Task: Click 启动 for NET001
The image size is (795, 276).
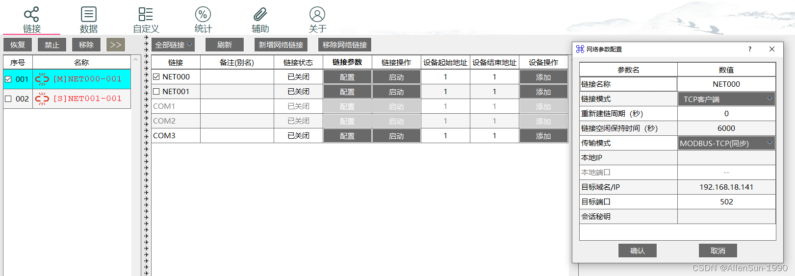Action: pos(396,92)
